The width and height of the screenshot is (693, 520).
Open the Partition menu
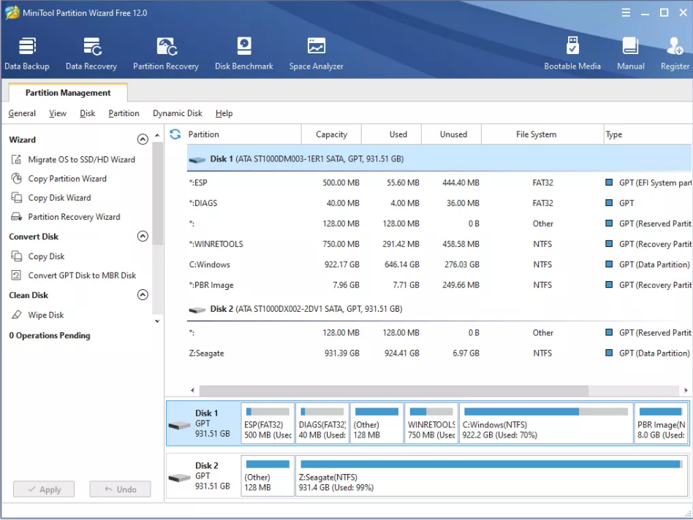click(x=124, y=113)
